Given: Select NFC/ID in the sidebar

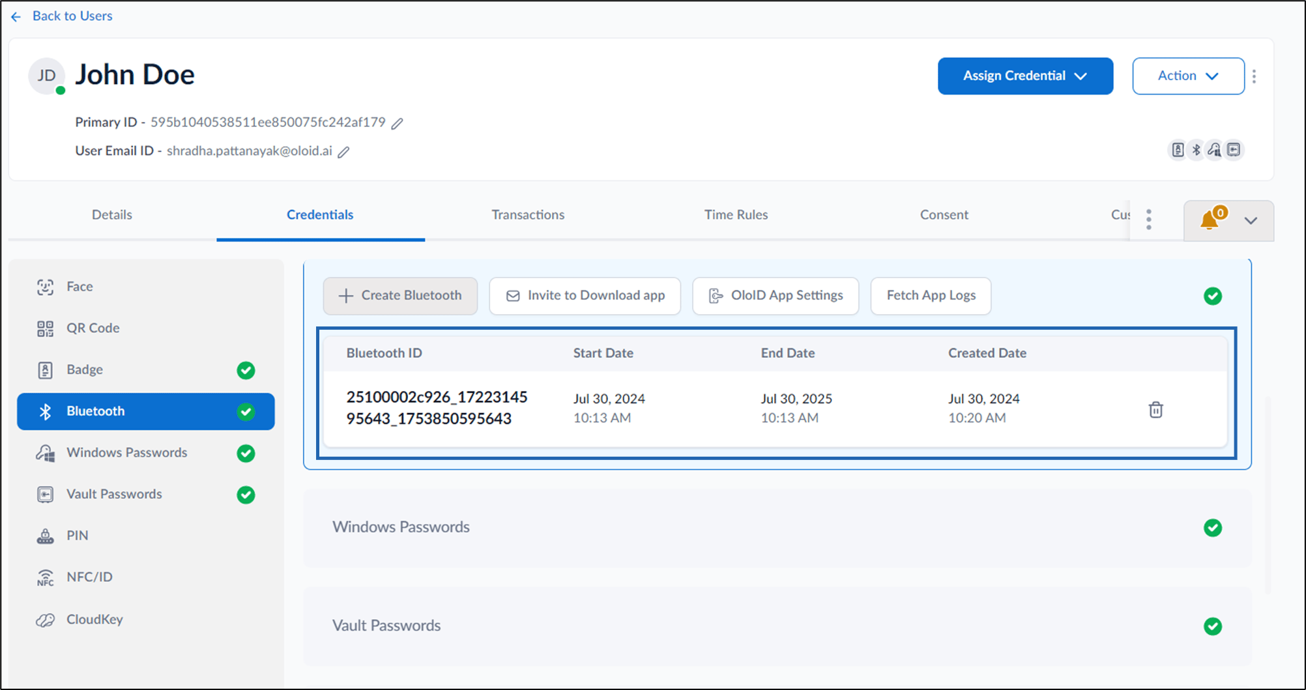Looking at the screenshot, I should [146, 577].
